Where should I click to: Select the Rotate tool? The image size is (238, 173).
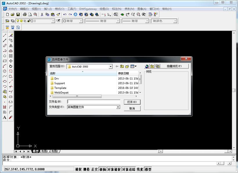(x=11, y=66)
